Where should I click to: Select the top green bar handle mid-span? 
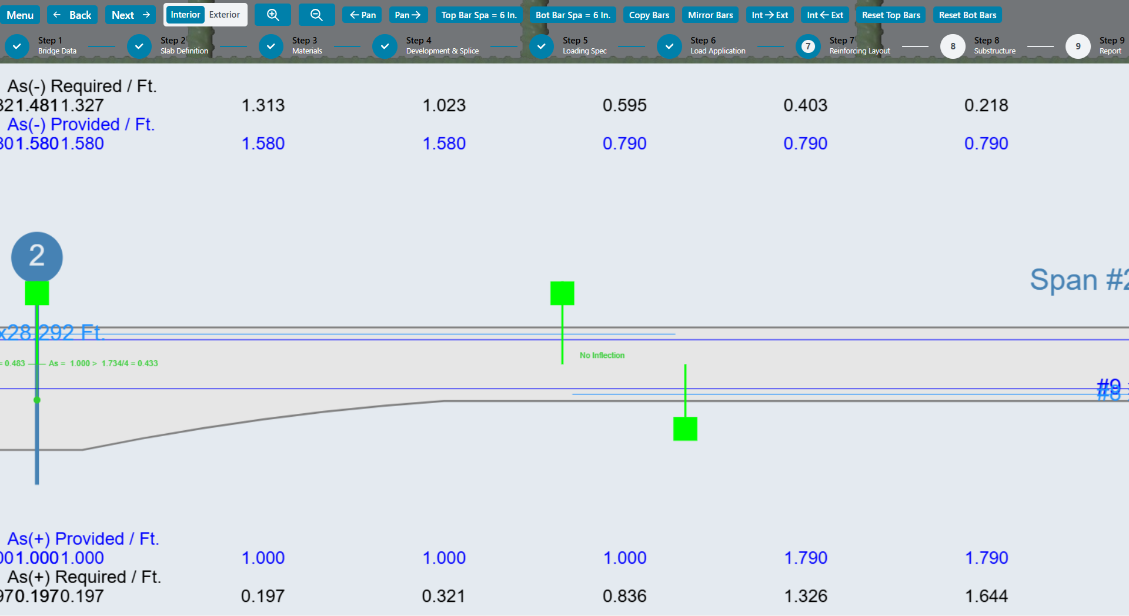coord(562,293)
